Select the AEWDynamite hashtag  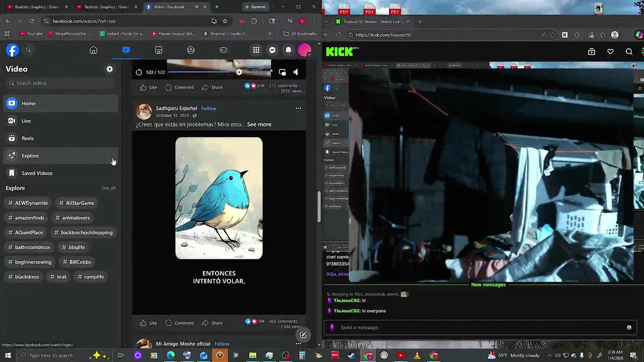tap(28, 203)
